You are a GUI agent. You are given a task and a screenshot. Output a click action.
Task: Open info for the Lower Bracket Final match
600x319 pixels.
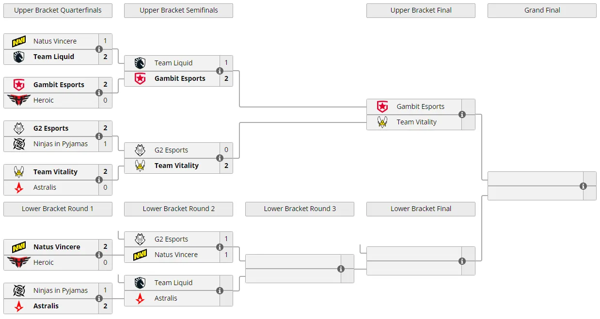point(462,261)
